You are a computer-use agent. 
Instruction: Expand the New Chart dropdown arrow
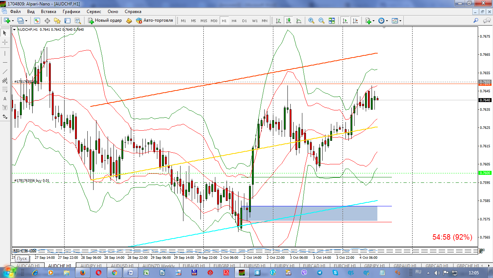(13, 21)
